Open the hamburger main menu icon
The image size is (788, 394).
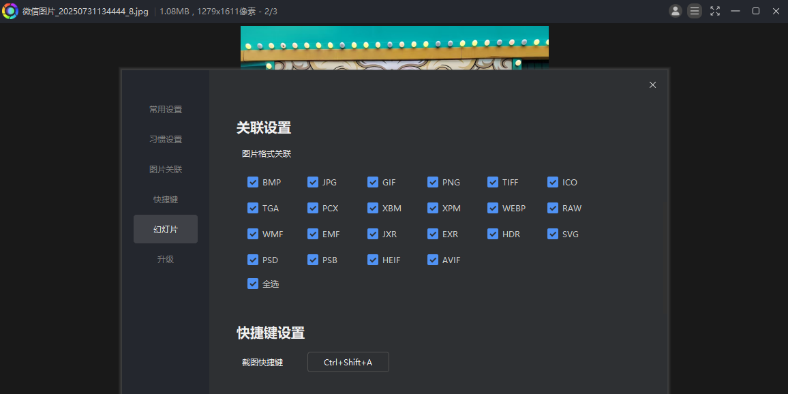click(695, 11)
